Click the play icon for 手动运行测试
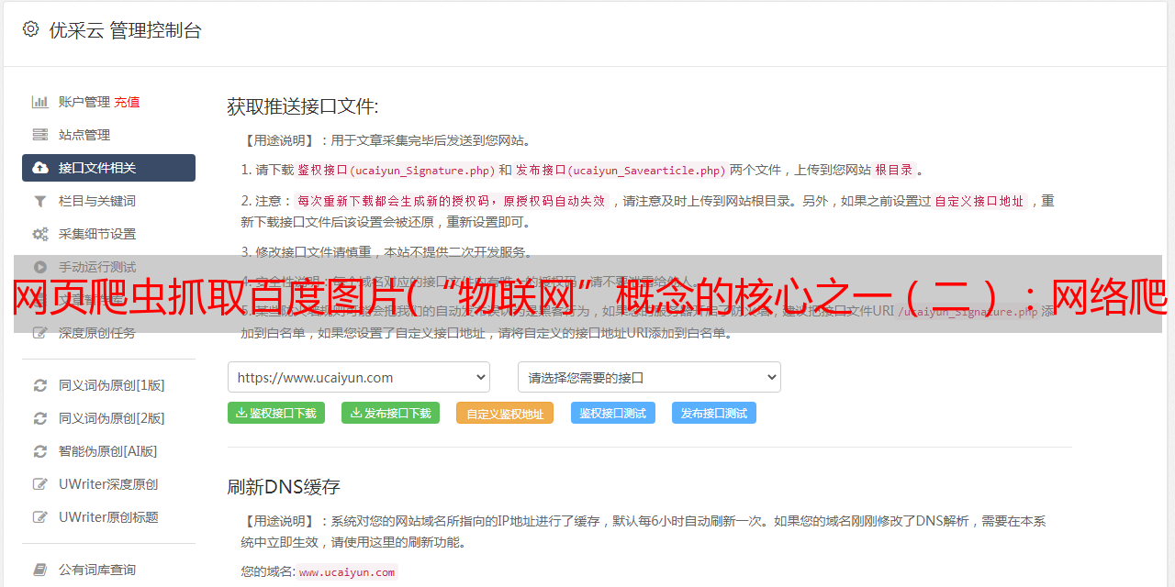The height and width of the screenshot is (587, 1175). pos(40,267)
